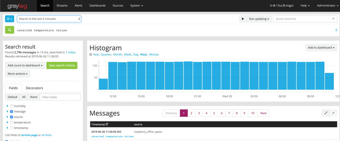Image resolution: width=340 pixels, height=141 pixels.
Task: Click Next page in messages pagination
Action: point(263,113)
